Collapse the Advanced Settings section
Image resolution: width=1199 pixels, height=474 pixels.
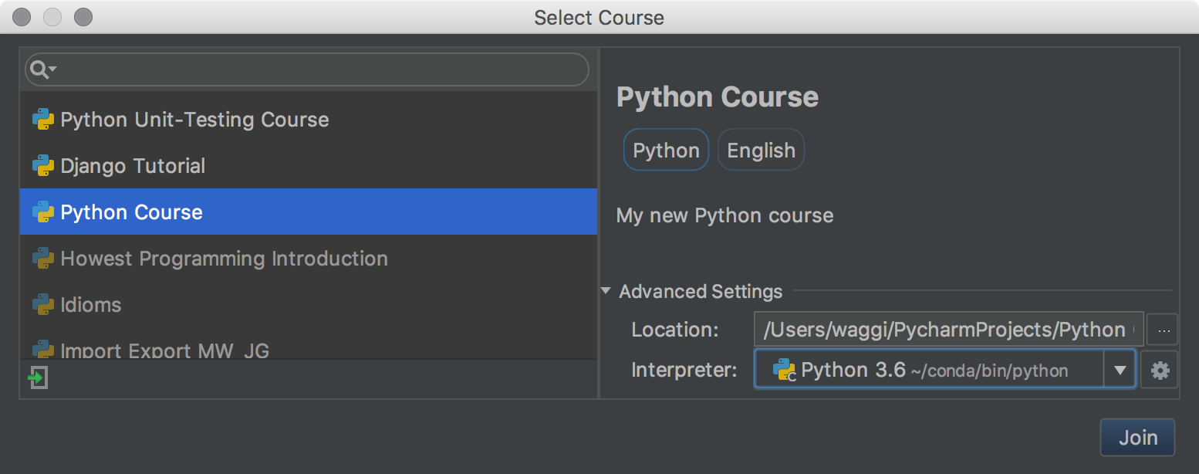(606, 291)
